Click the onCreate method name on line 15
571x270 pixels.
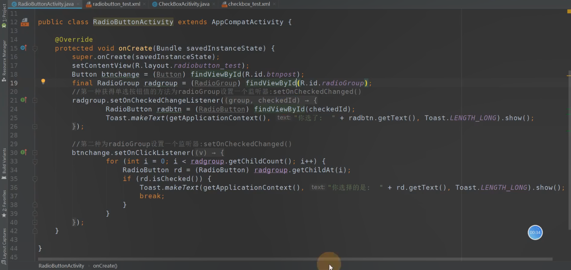coord(135,48)
